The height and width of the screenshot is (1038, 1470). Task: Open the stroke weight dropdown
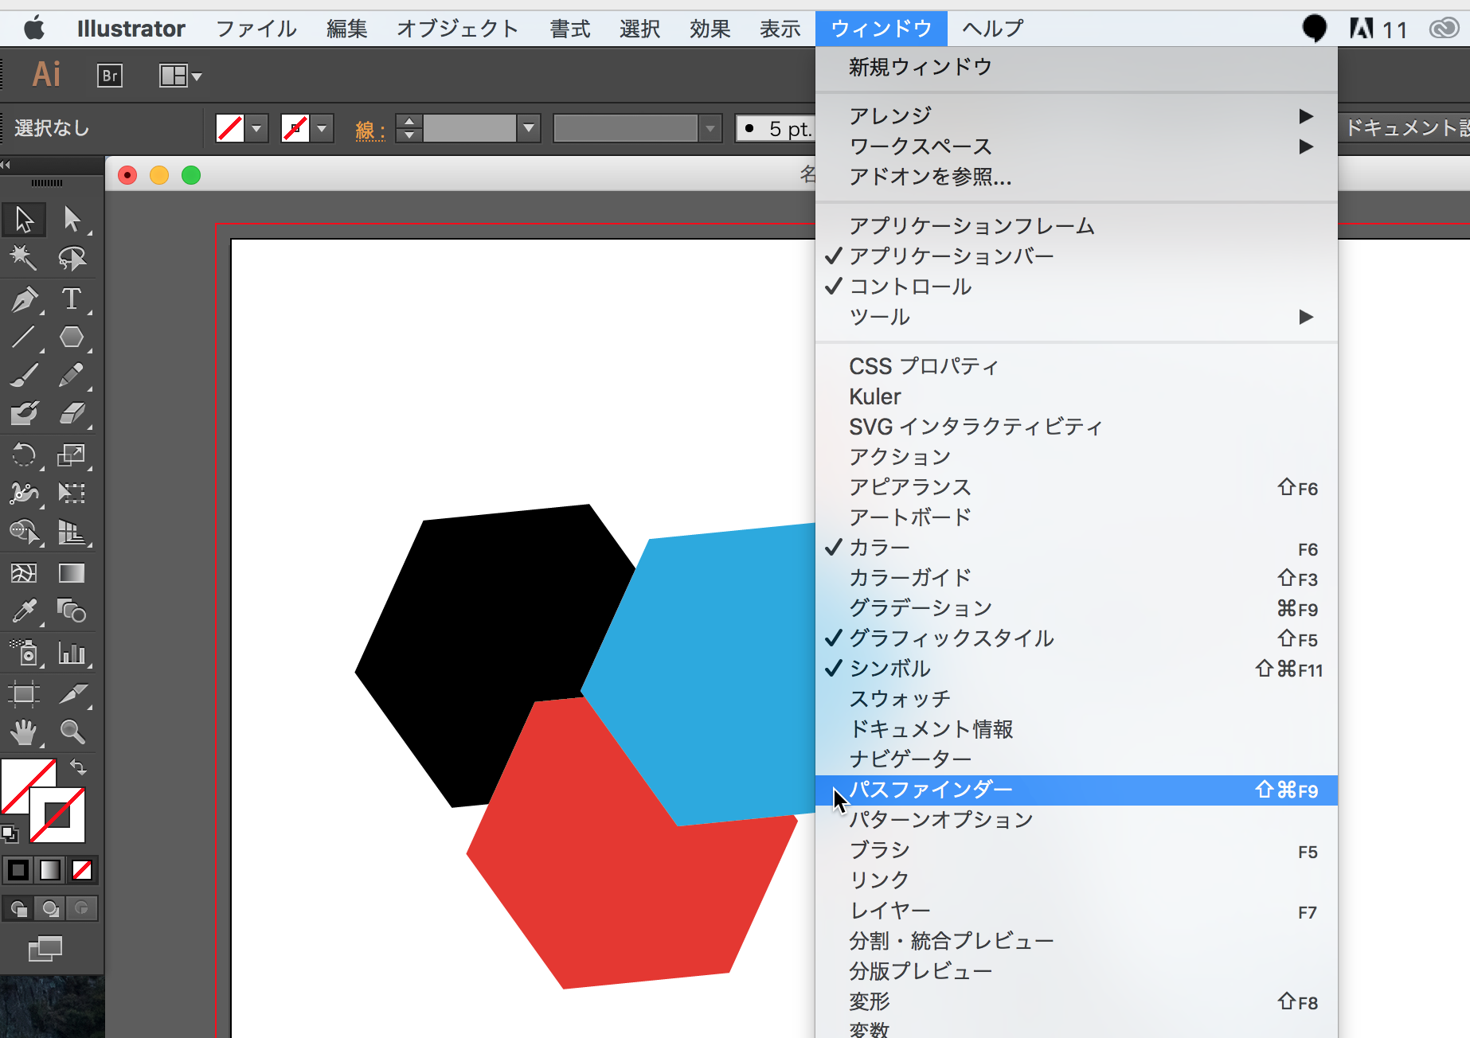528,128
